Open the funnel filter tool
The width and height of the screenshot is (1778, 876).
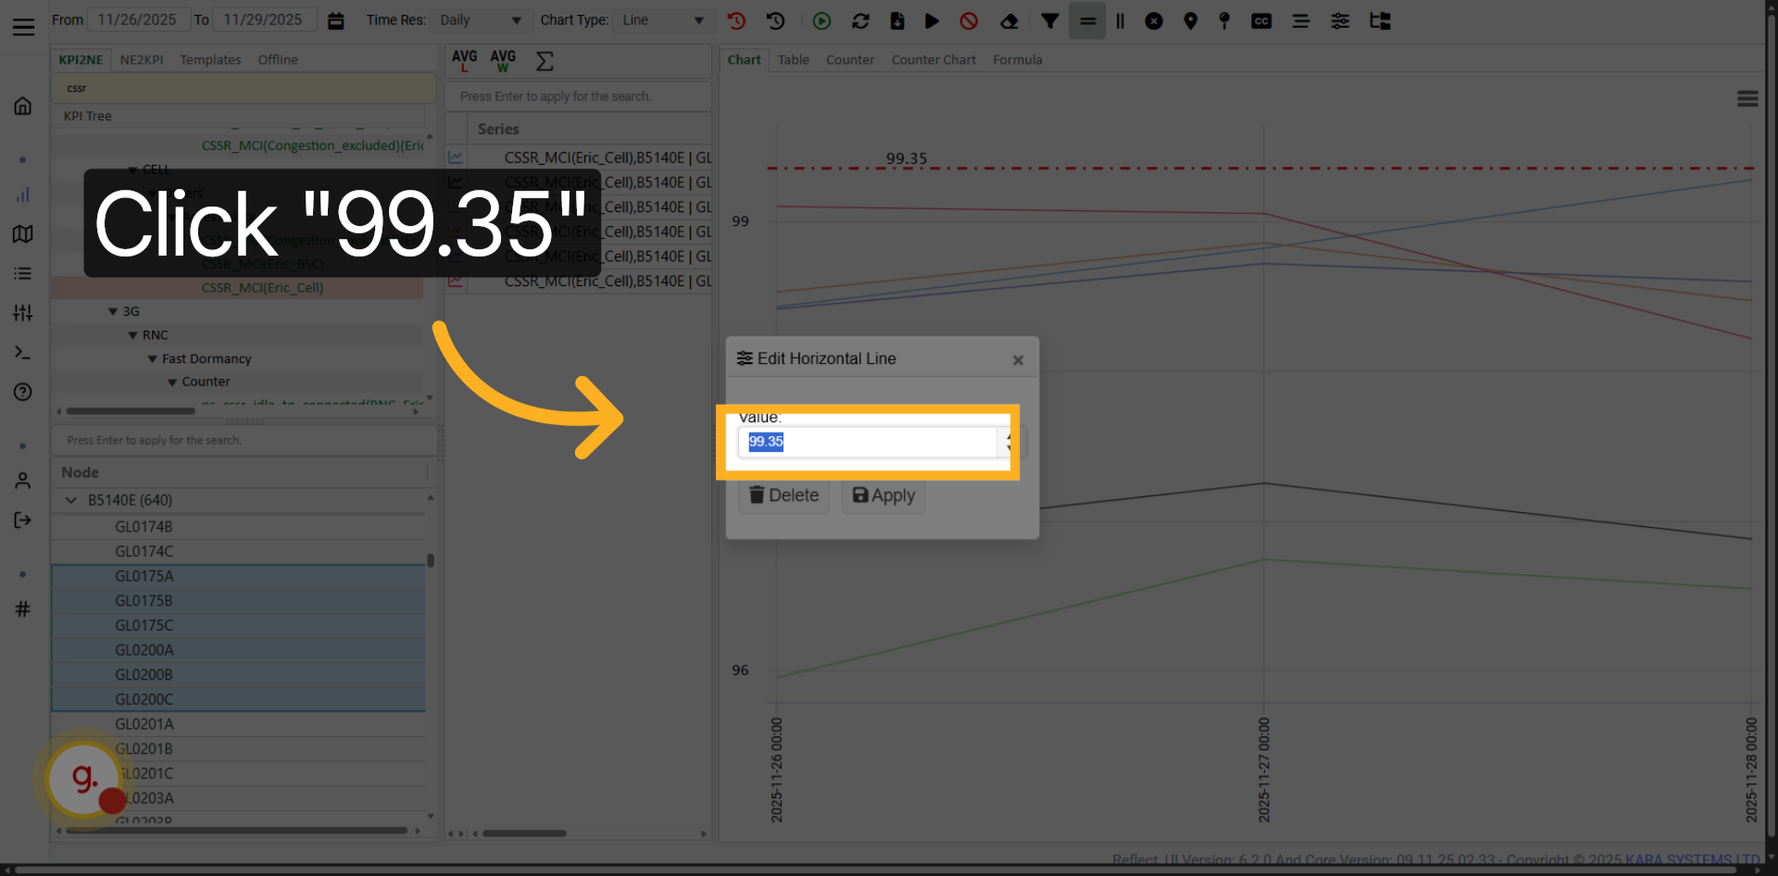(1050, 20)
